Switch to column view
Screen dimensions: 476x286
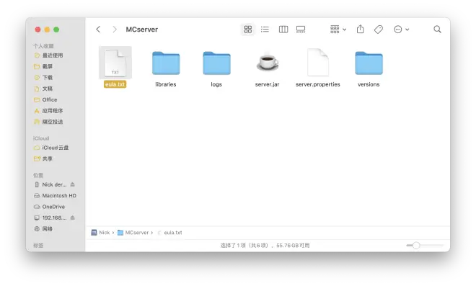coord(283,30)
